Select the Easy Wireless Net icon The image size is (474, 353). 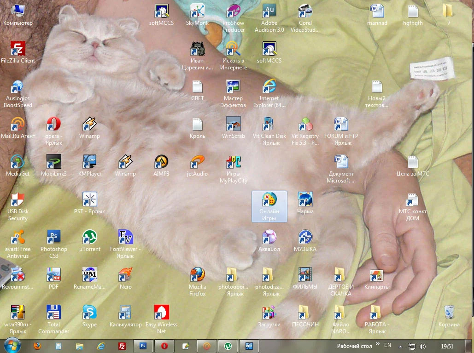pyautogui.click(x=161, y=320)
